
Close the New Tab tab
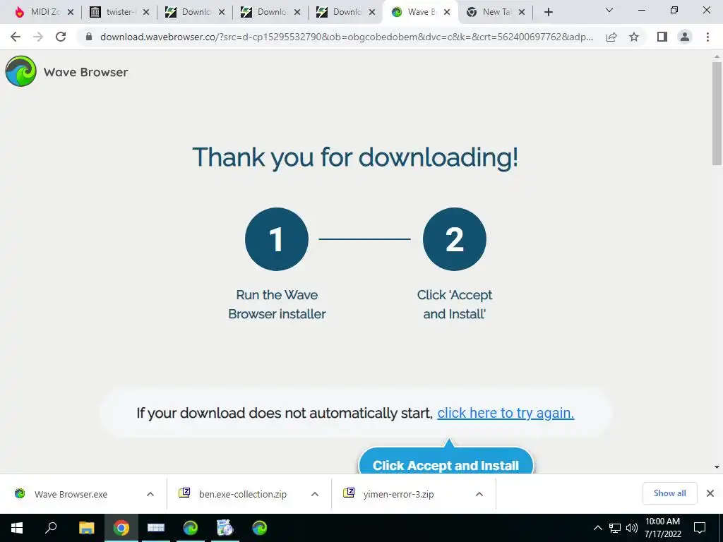click(522, 12)
